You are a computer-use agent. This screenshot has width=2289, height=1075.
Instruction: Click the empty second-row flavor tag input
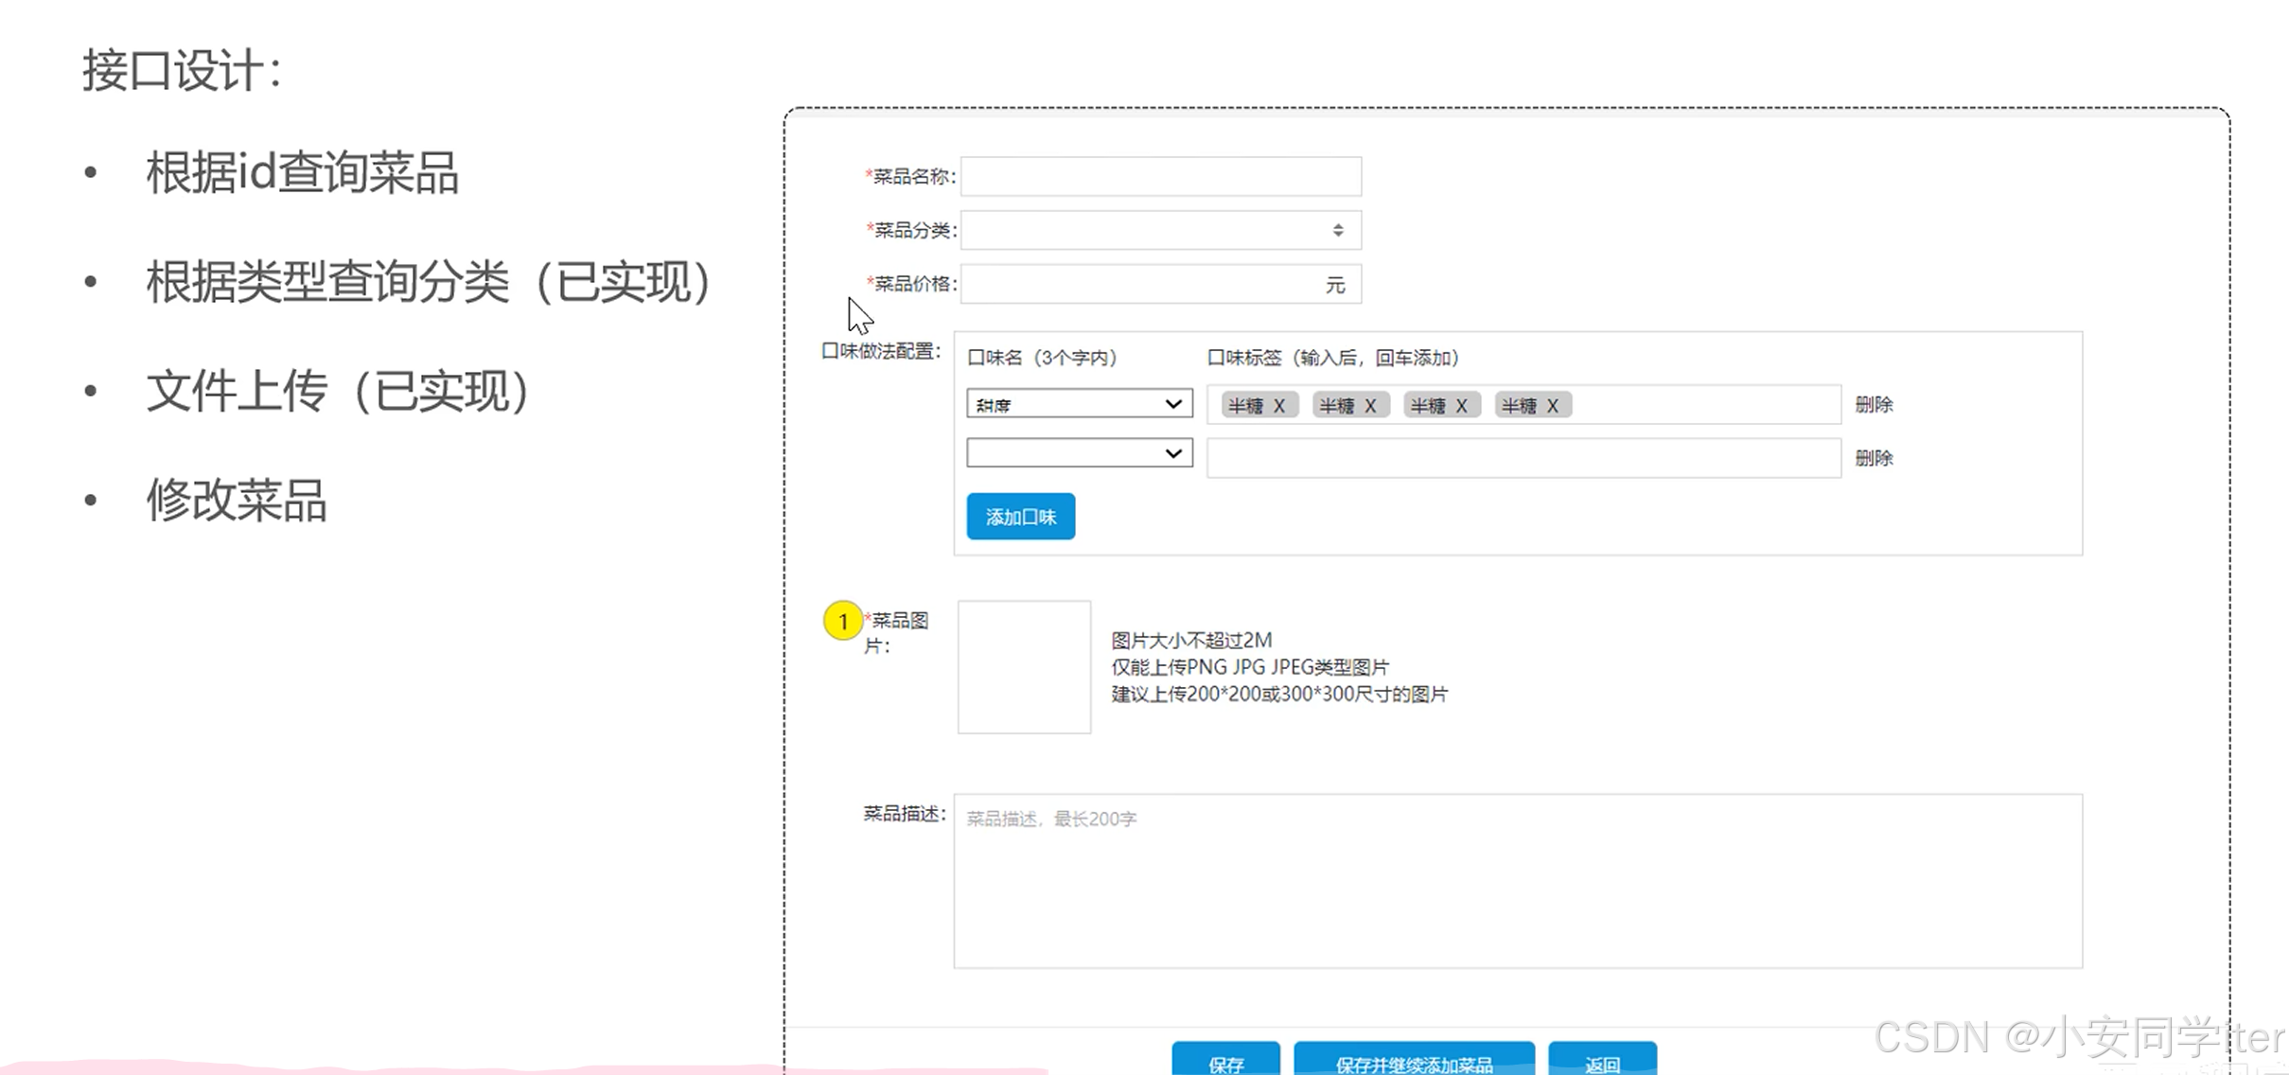pos(1523,459)
